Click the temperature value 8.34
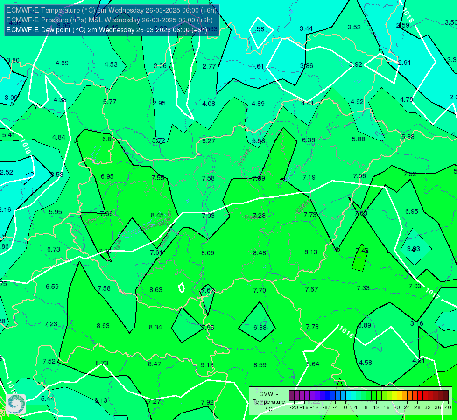457x420 pixels. 155,327
